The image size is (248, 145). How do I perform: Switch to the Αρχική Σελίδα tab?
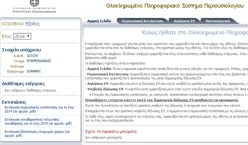tap(99, 21)
